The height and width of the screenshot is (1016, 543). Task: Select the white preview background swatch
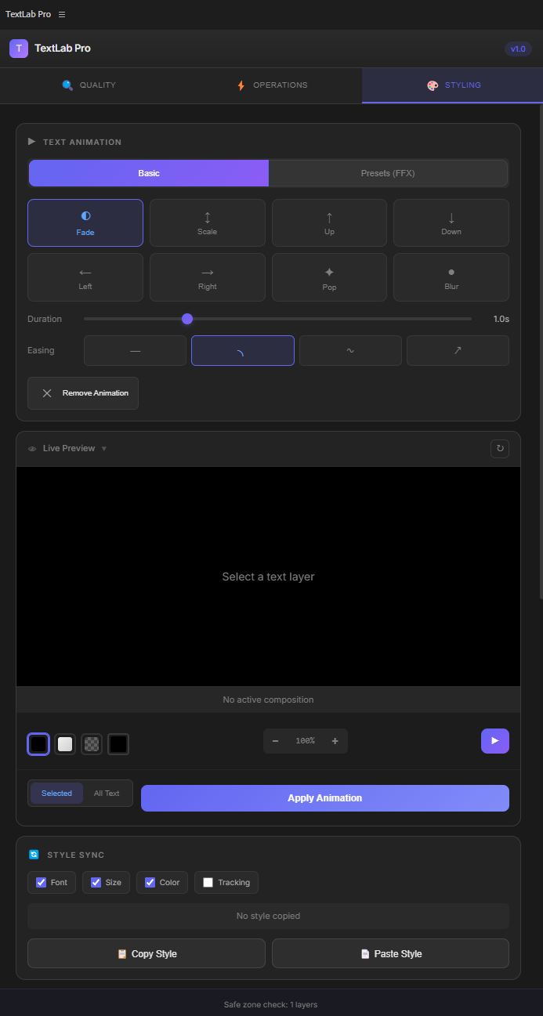[65, 744]
